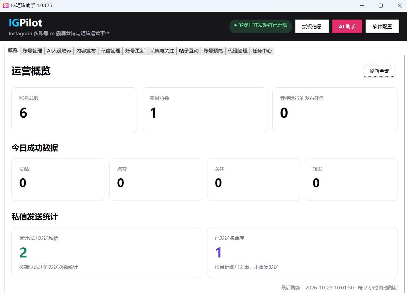Click the 账号总数 label
Viewport: 407px width, 293px height.
click(x=29, y=98)
